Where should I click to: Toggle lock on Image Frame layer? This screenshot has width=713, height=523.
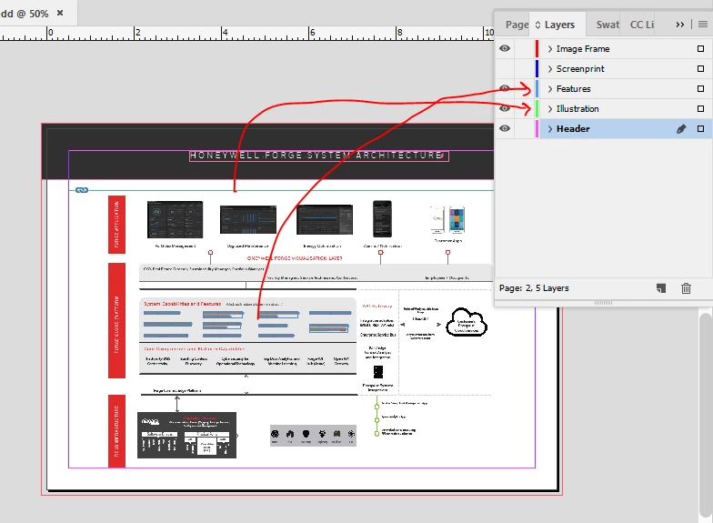524,49
